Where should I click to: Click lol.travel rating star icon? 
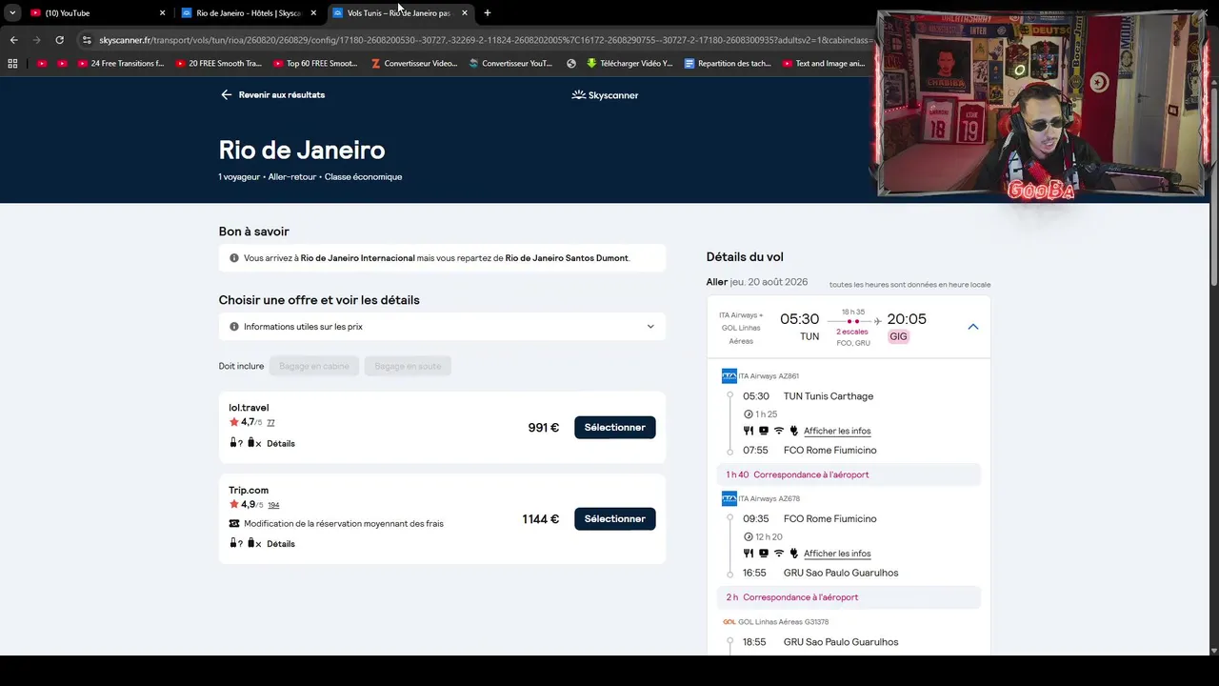[234, 422]
